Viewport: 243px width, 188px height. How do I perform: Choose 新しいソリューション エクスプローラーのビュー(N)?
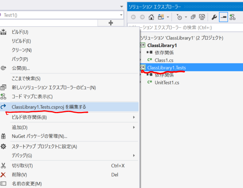coord(54,88)
